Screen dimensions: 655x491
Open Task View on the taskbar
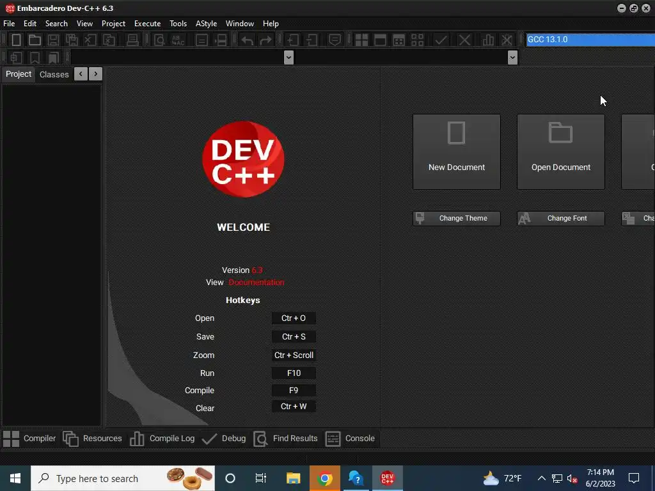coord(261,478)
